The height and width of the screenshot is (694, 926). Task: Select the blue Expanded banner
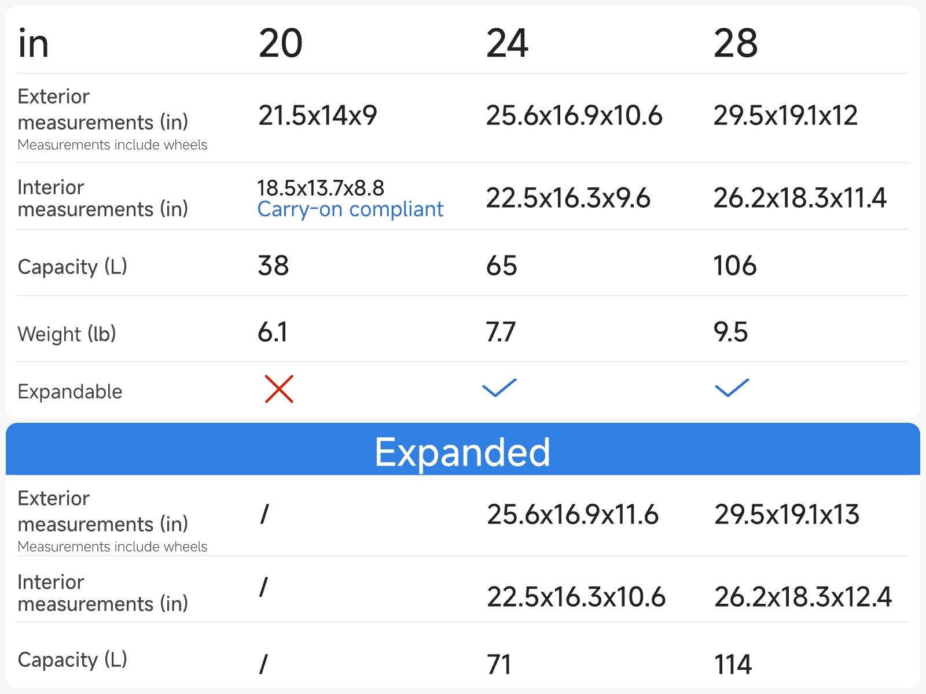pyautogui.click(x=462, y=451)
